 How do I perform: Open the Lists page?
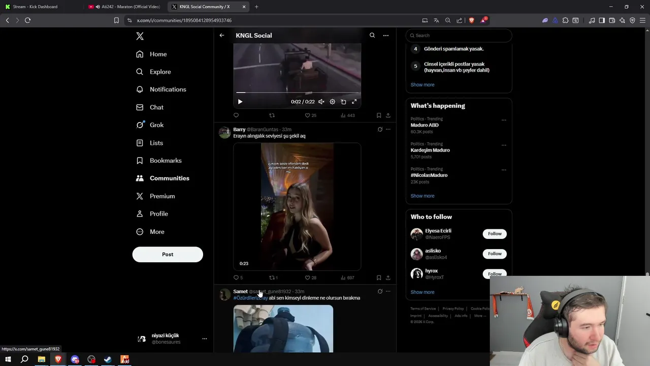(150, 143)
